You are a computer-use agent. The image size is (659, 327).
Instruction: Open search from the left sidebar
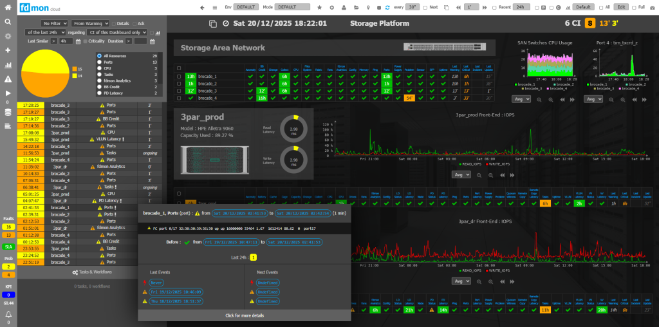(x=8, y=21)
